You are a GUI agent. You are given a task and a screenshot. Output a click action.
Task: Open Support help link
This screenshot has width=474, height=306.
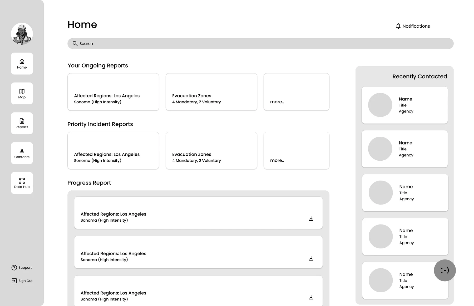22,268
